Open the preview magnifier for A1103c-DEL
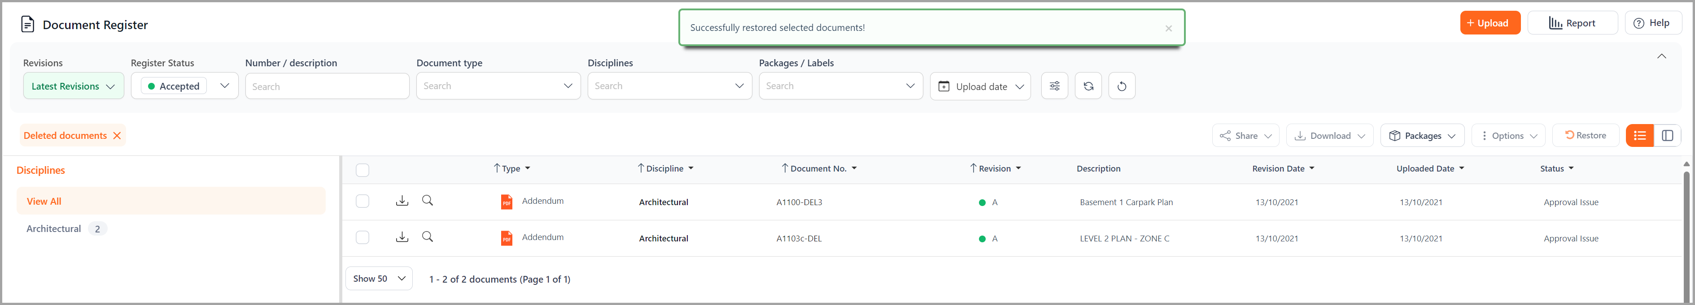The image size is (1695, 305). [x=428, y=236]
